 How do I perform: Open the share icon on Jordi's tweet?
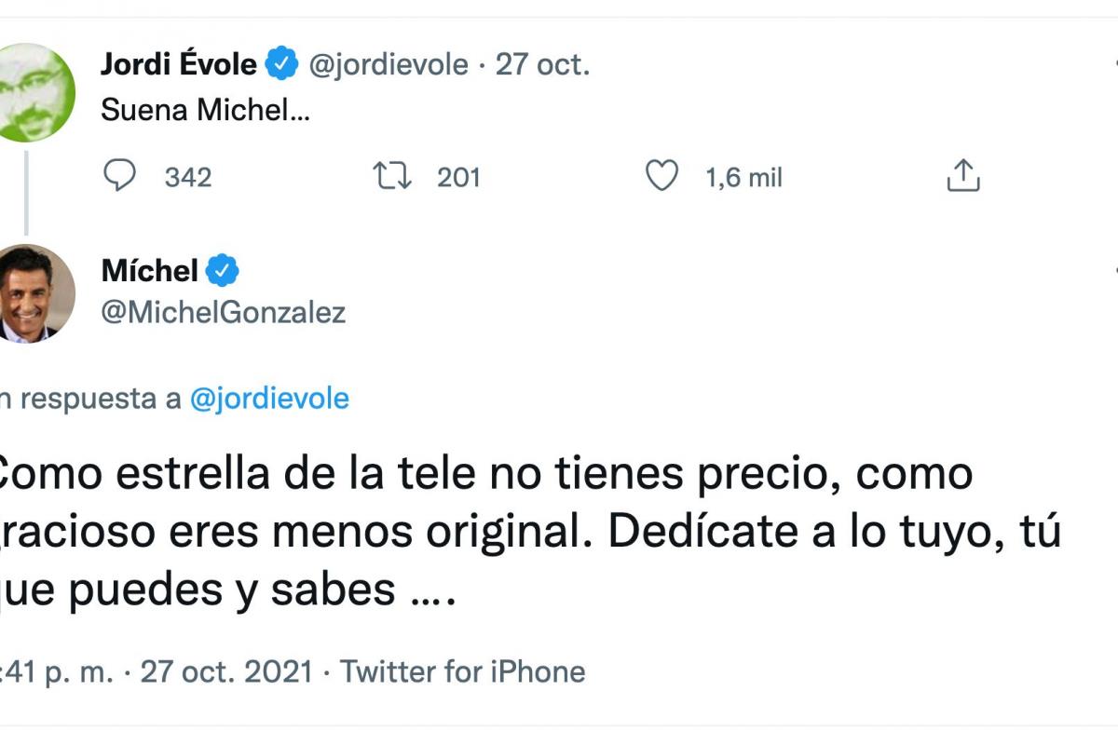pyautogui.click(x=963, y=176)
